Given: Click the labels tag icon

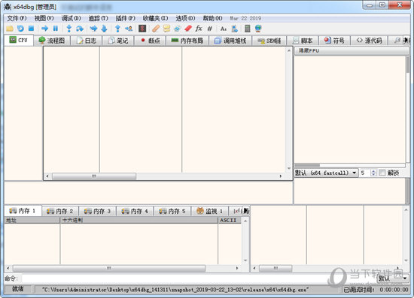Looking at the screenshot, I should [x=178, y=29].
